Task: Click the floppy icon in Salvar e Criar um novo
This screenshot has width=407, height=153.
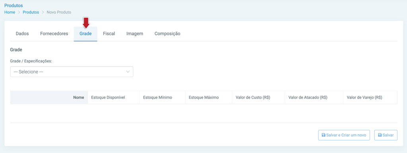Action: click(x=324, y=135)
